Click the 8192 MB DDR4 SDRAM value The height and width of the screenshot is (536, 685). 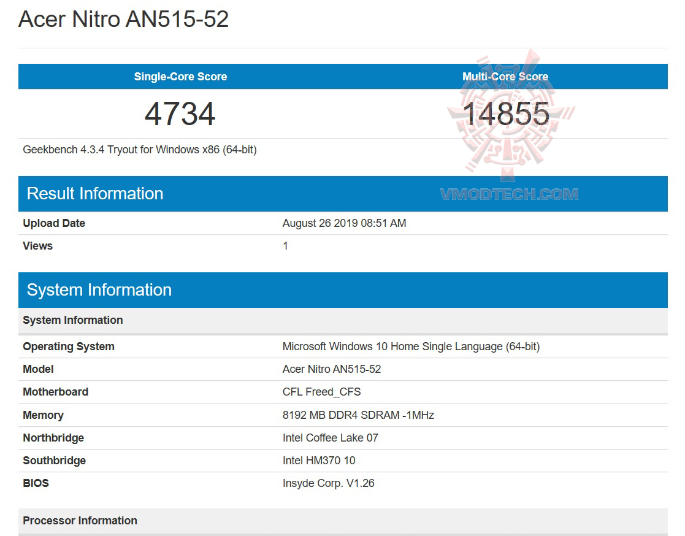coord(358,415)
